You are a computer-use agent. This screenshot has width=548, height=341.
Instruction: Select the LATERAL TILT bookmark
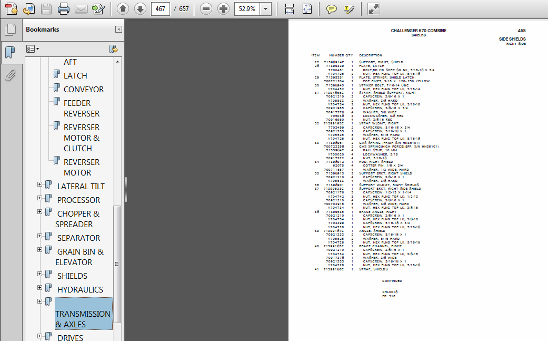click(x=81, y=187)
